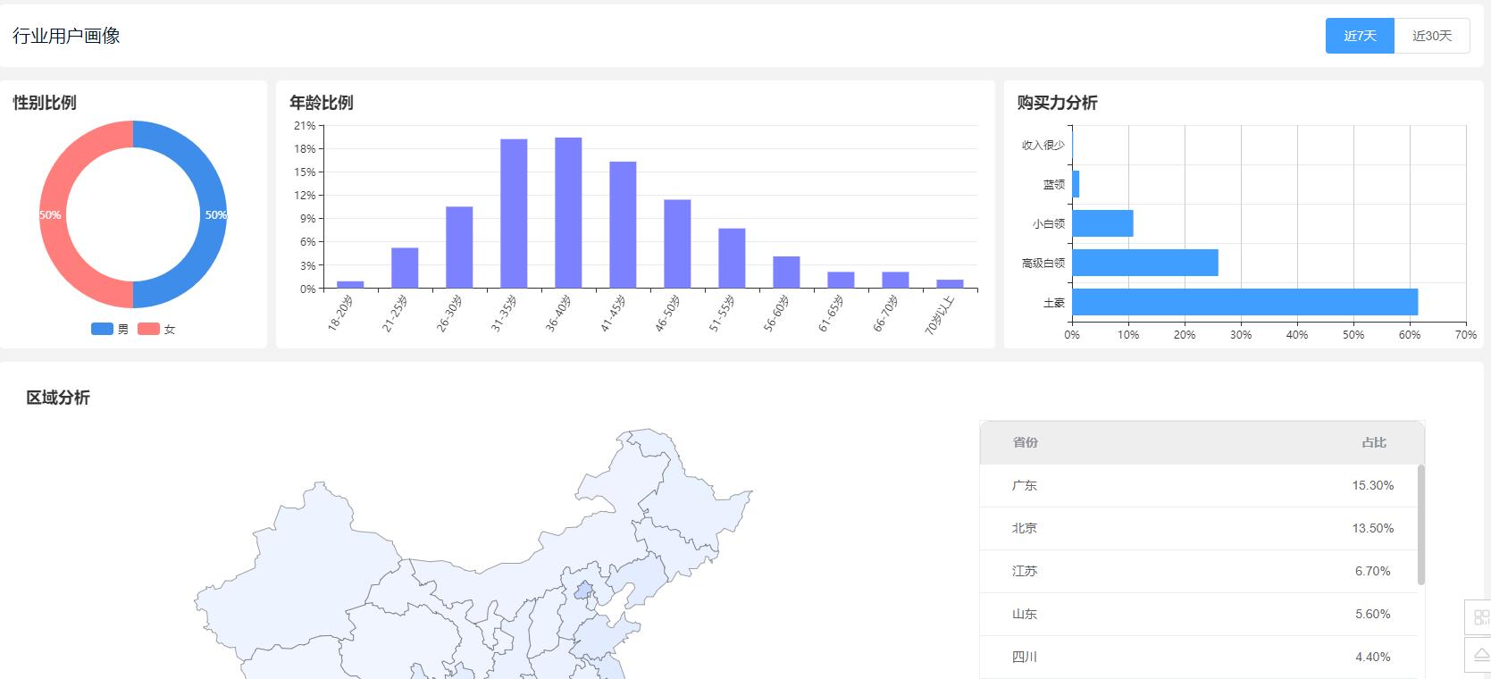Click the 15.30% value for 广东
This screenshot has width=1491, height=679.
tap(1373, 485)
